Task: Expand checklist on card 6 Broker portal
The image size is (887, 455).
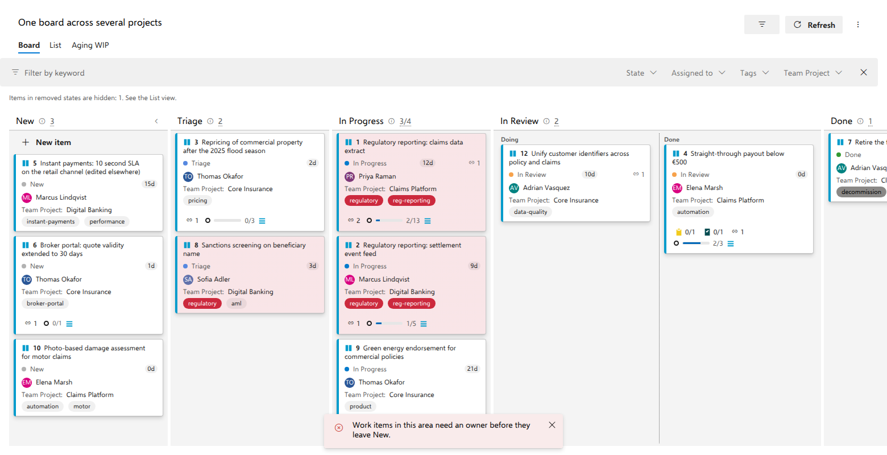Action: coord(69,324)
